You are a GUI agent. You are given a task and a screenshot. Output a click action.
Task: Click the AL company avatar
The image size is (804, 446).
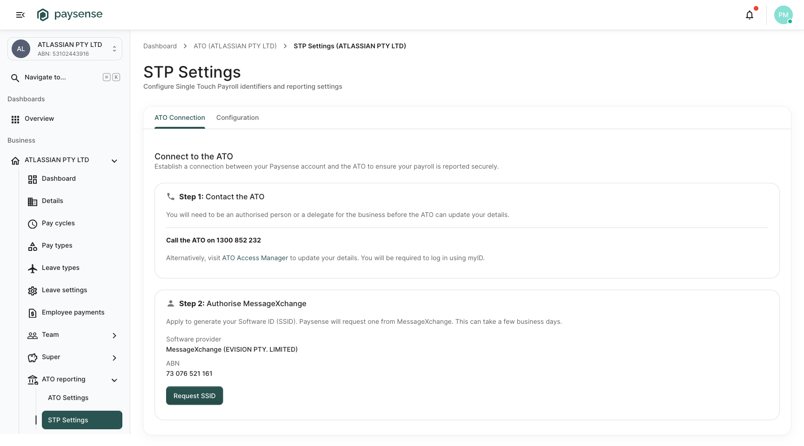click(x=21, y=49)
